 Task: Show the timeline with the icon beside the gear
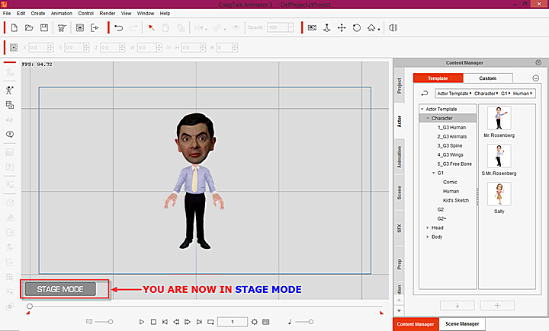click(266, 322)
